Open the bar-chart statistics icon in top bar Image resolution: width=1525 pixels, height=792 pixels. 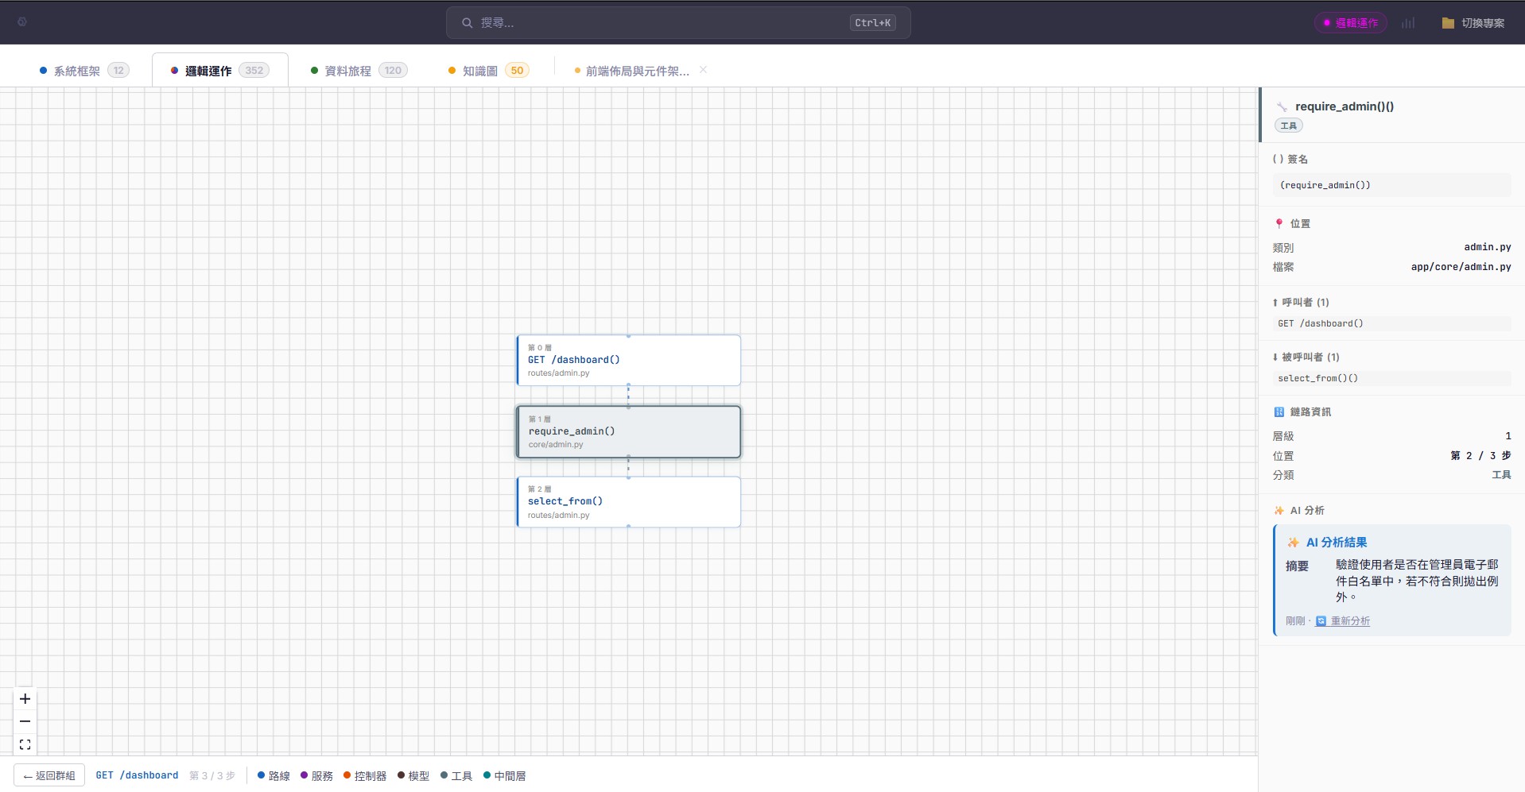1409,23
